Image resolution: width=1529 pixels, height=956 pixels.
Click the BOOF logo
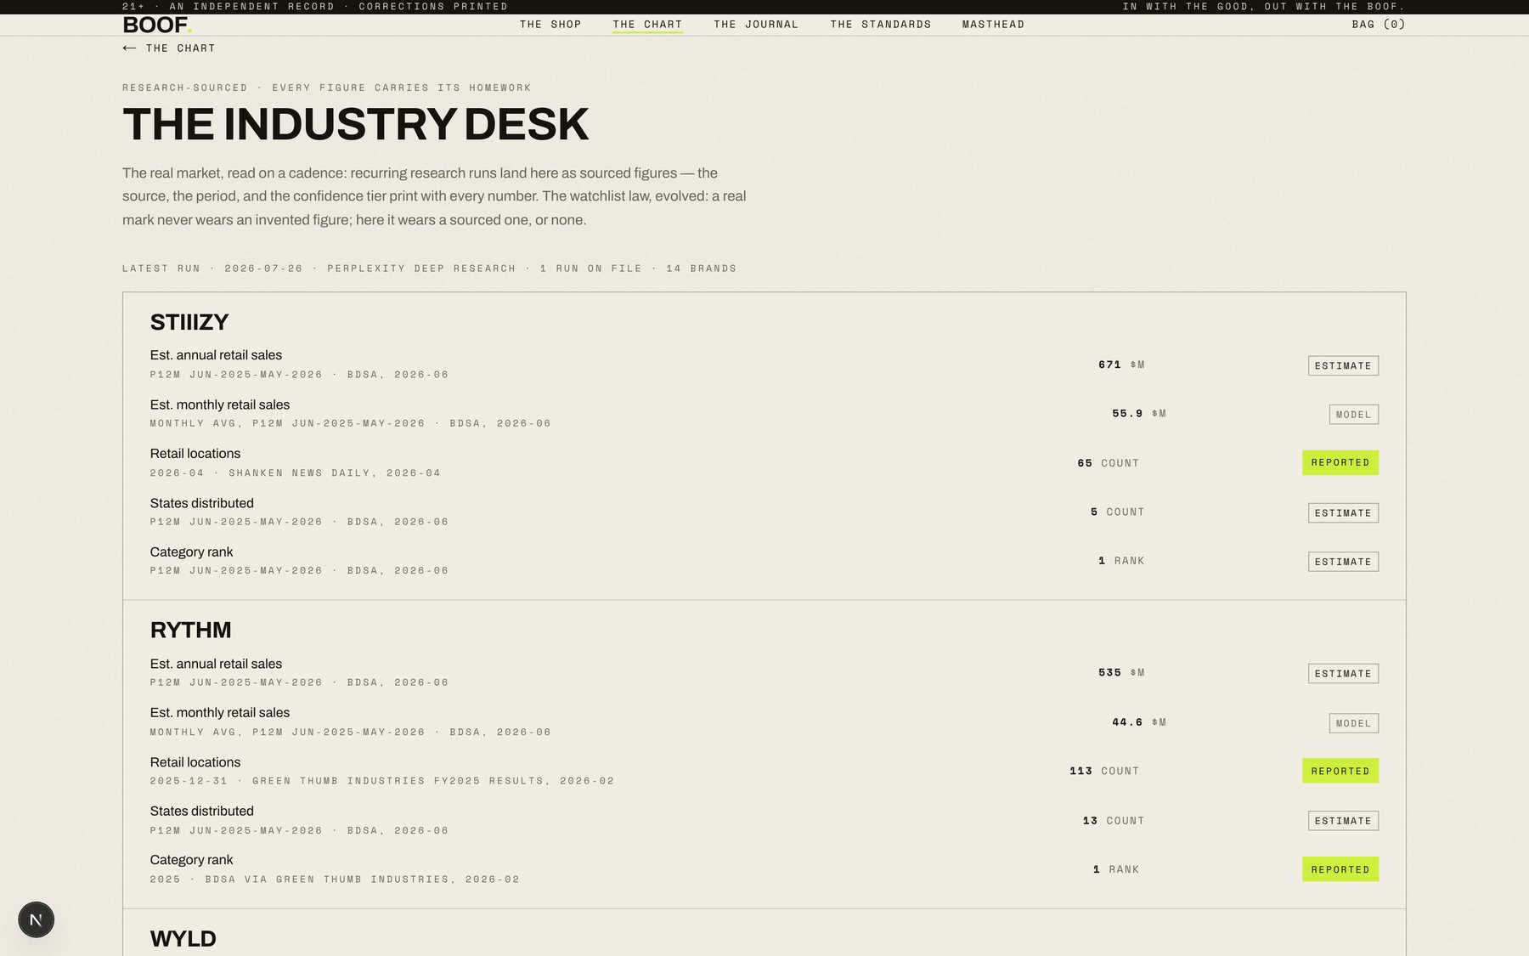click(157, 25)
